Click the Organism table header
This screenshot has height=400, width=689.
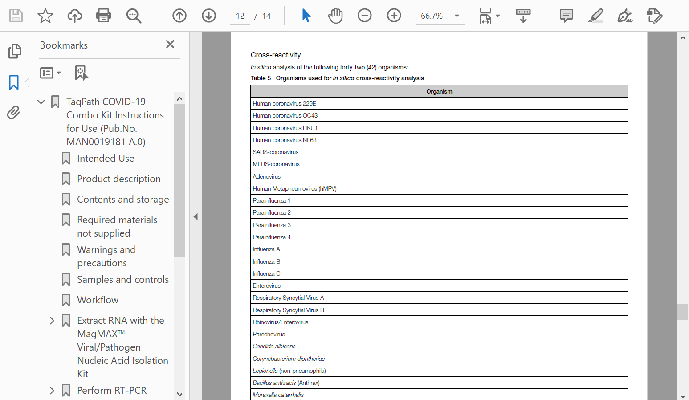[x=439, y=91]
